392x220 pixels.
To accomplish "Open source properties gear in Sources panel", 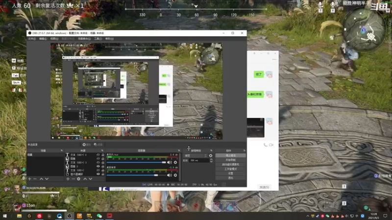I will tap(79, 179).
